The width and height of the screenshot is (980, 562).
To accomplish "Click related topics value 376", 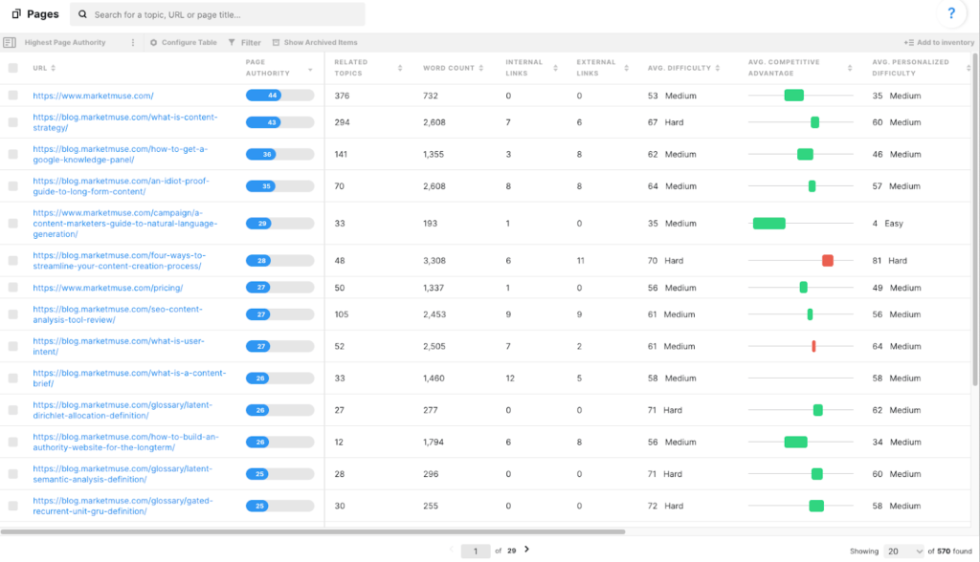I will [342, 96].
